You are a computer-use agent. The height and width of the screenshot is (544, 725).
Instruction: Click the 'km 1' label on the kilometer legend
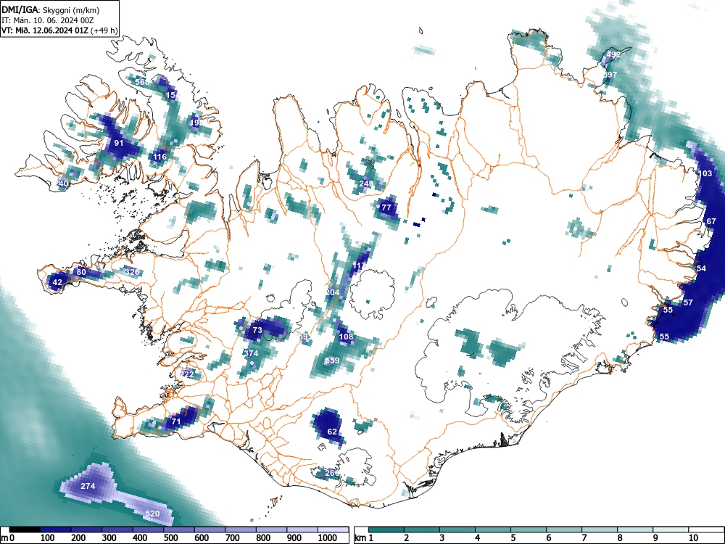364,537
